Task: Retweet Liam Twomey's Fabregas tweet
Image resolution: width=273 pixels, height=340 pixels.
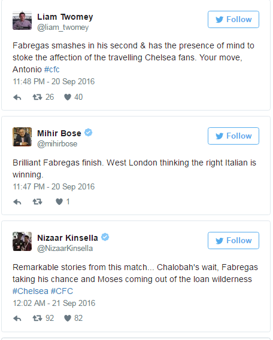Action: 37,97
